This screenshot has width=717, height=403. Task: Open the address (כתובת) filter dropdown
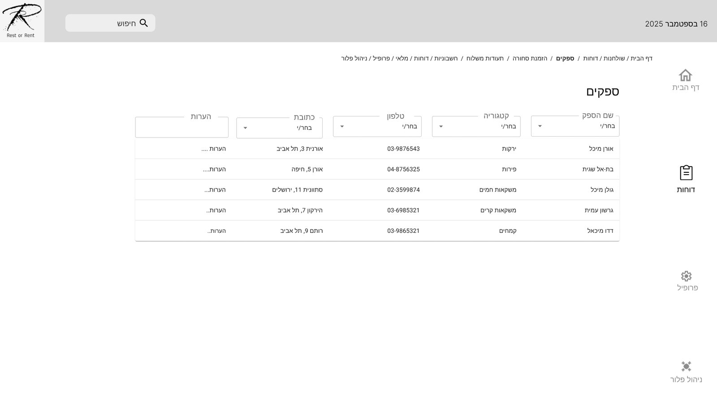(x=279, y=128)
